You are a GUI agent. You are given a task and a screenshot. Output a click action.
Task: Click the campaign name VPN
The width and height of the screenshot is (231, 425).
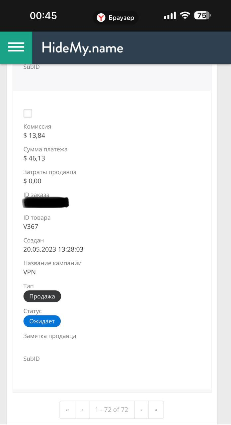click(x=30, y=272)
